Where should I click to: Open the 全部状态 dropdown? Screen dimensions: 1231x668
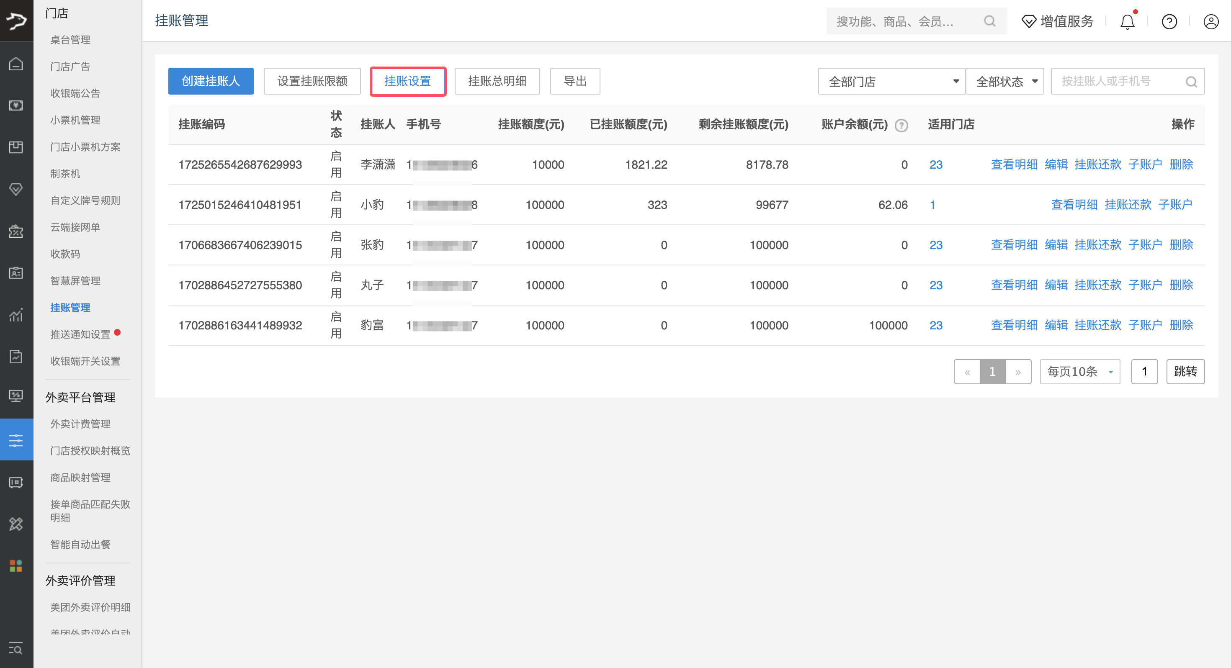click(1005, 81)
